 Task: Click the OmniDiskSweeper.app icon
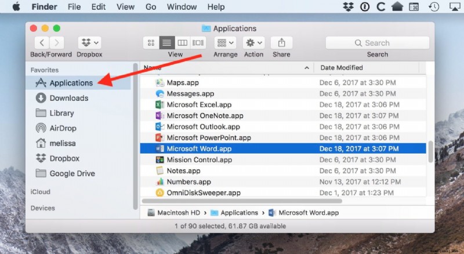tap(160, 193)
